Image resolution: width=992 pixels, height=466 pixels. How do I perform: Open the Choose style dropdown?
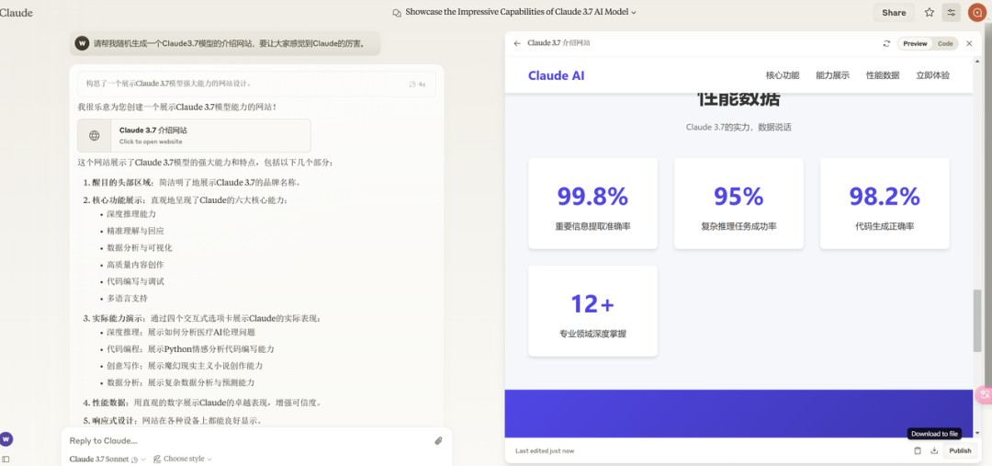(183, 459)
